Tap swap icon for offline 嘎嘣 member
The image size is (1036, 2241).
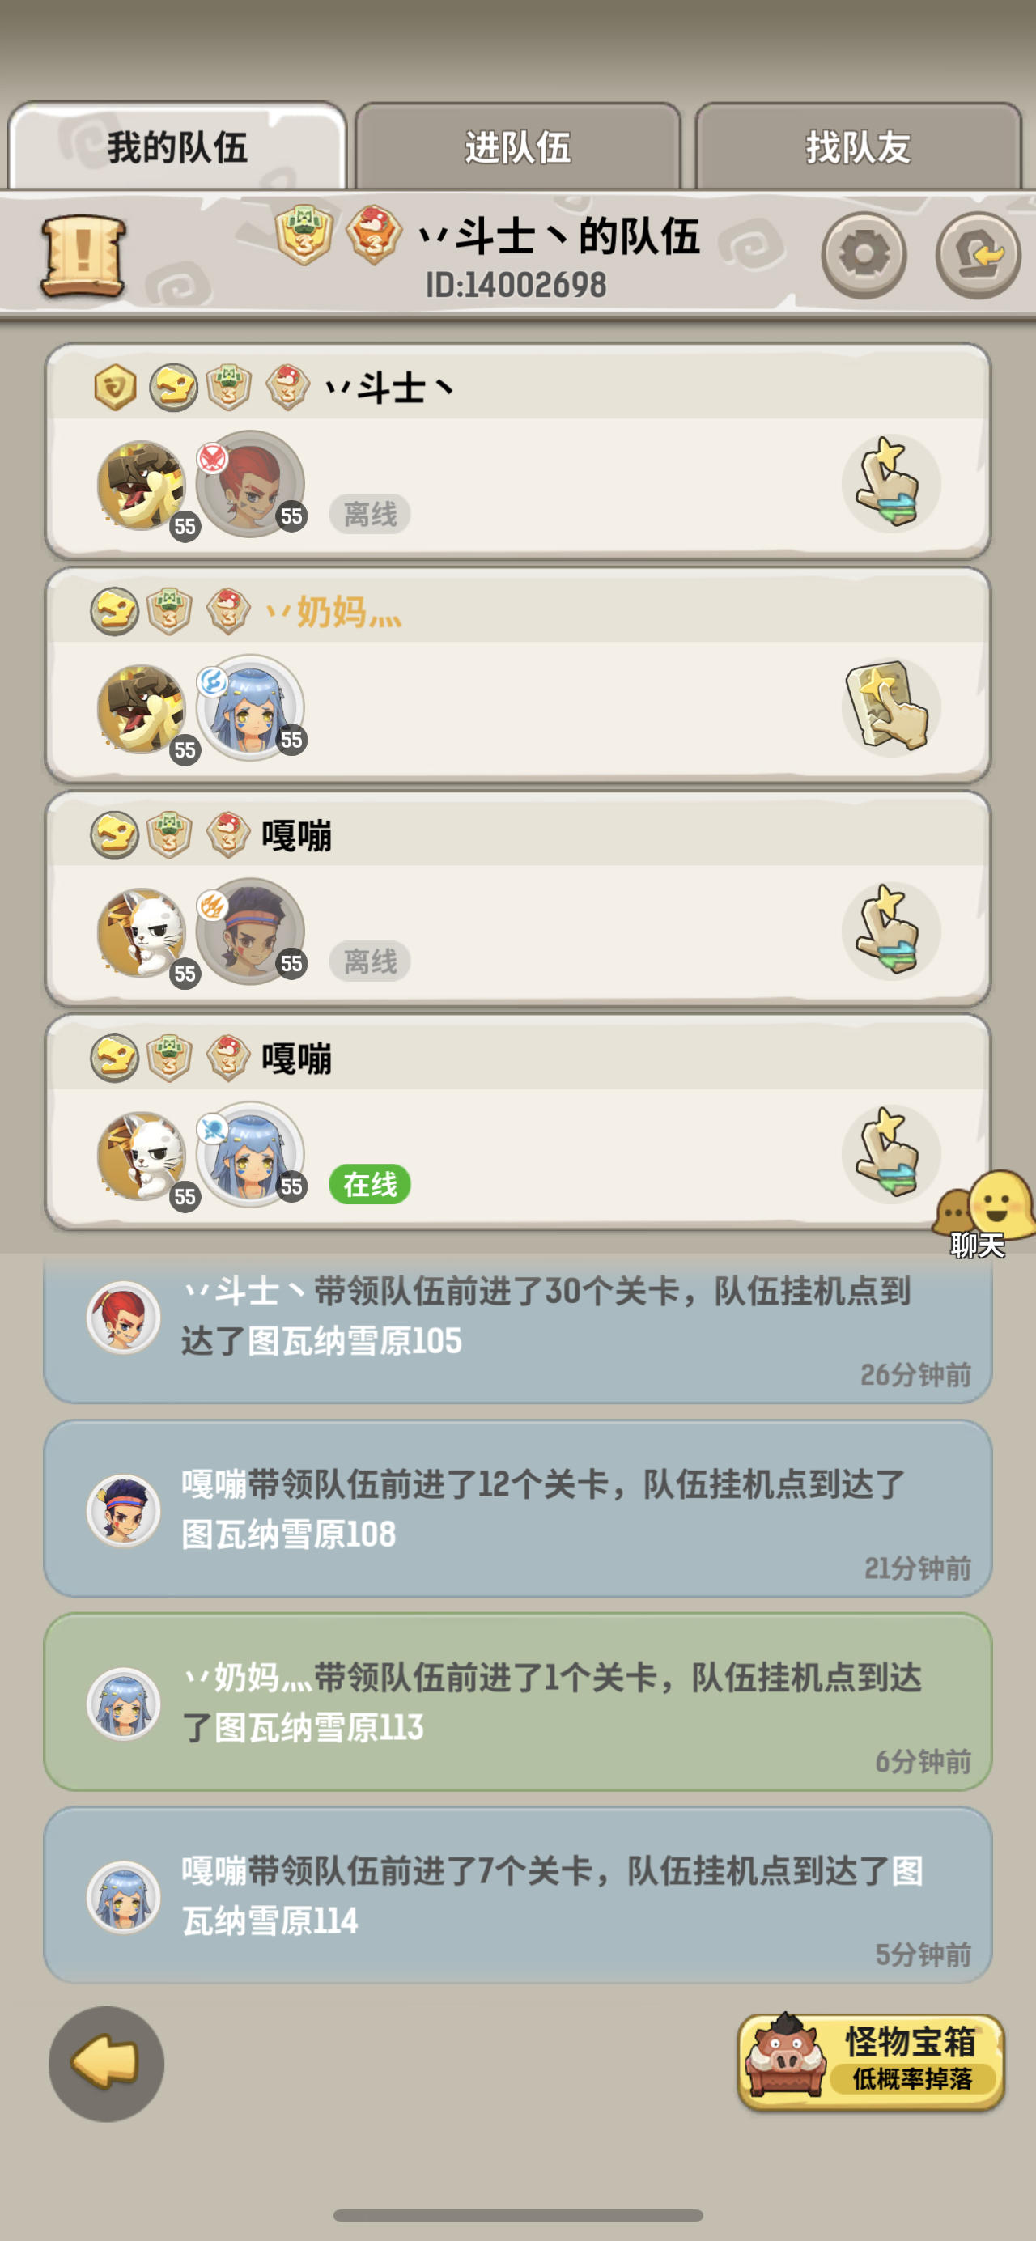891,931
